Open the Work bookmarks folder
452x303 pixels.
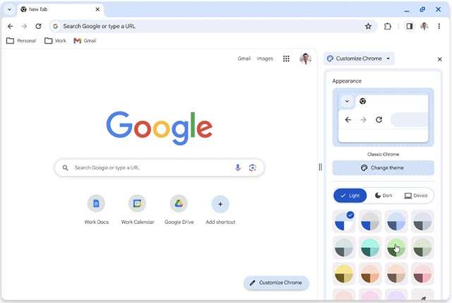click(x=55, y=41)
